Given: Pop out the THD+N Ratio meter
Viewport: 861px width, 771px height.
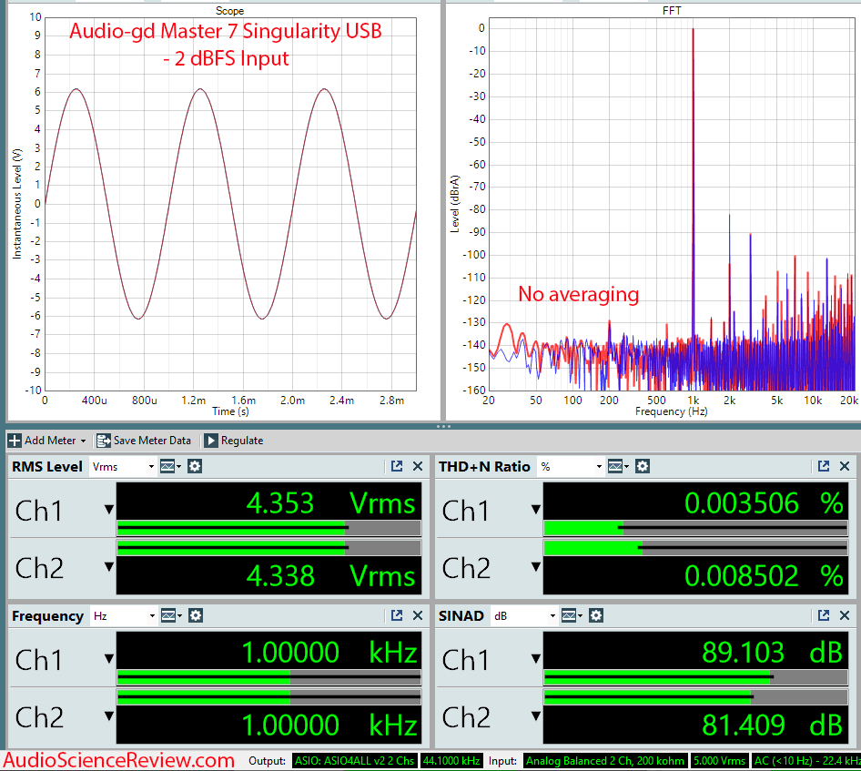Looking at the screenshot, I should click(824, 466).
